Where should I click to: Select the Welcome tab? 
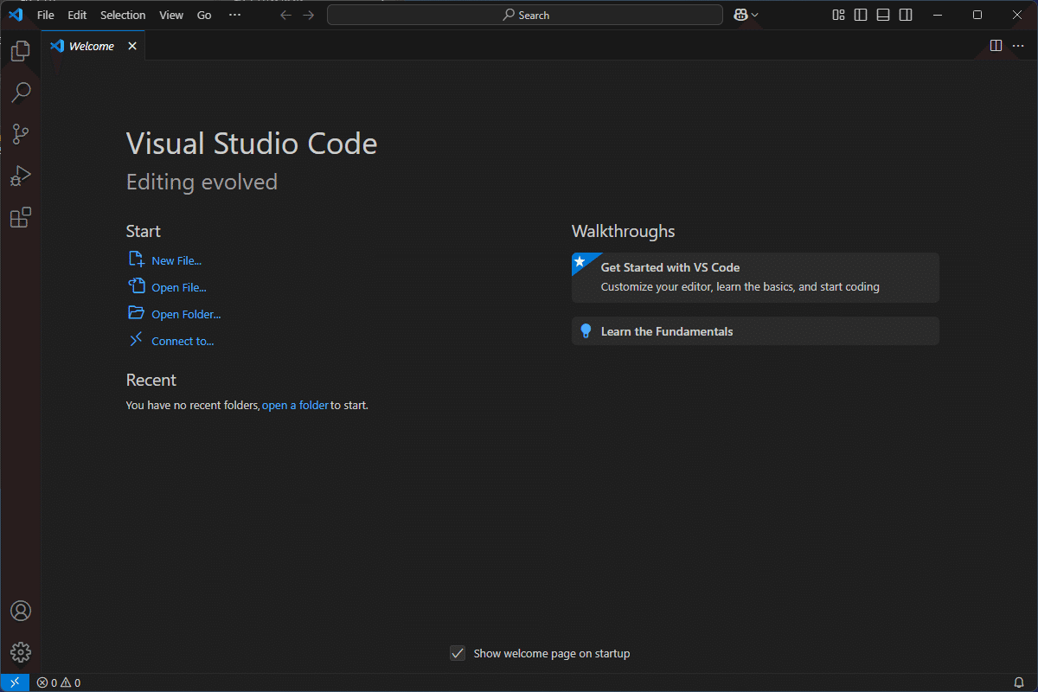pyautogui.click(x=92, y=46)
